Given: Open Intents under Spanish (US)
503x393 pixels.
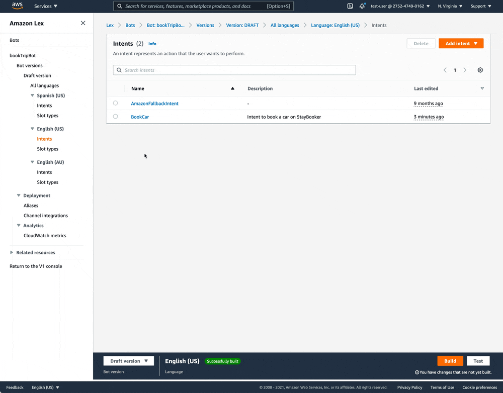Looking at the screenshot, I should [x=44, y=106].
